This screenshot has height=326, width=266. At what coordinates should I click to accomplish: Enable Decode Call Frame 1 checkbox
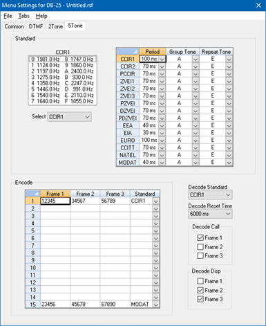pos(200,237)
